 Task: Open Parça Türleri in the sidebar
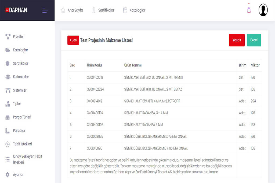(x=22, y=117)
